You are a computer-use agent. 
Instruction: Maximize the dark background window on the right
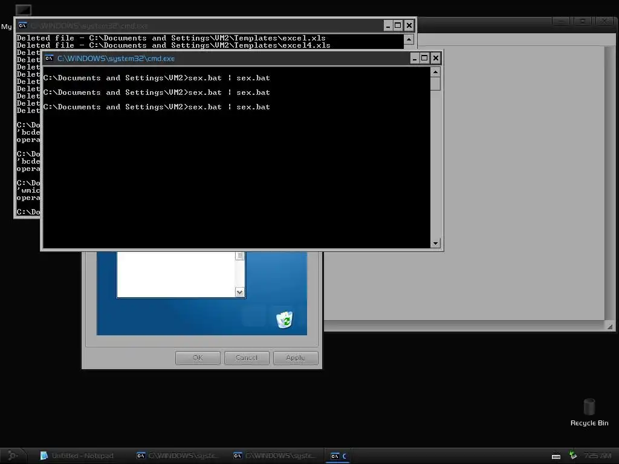click(582, 21)
